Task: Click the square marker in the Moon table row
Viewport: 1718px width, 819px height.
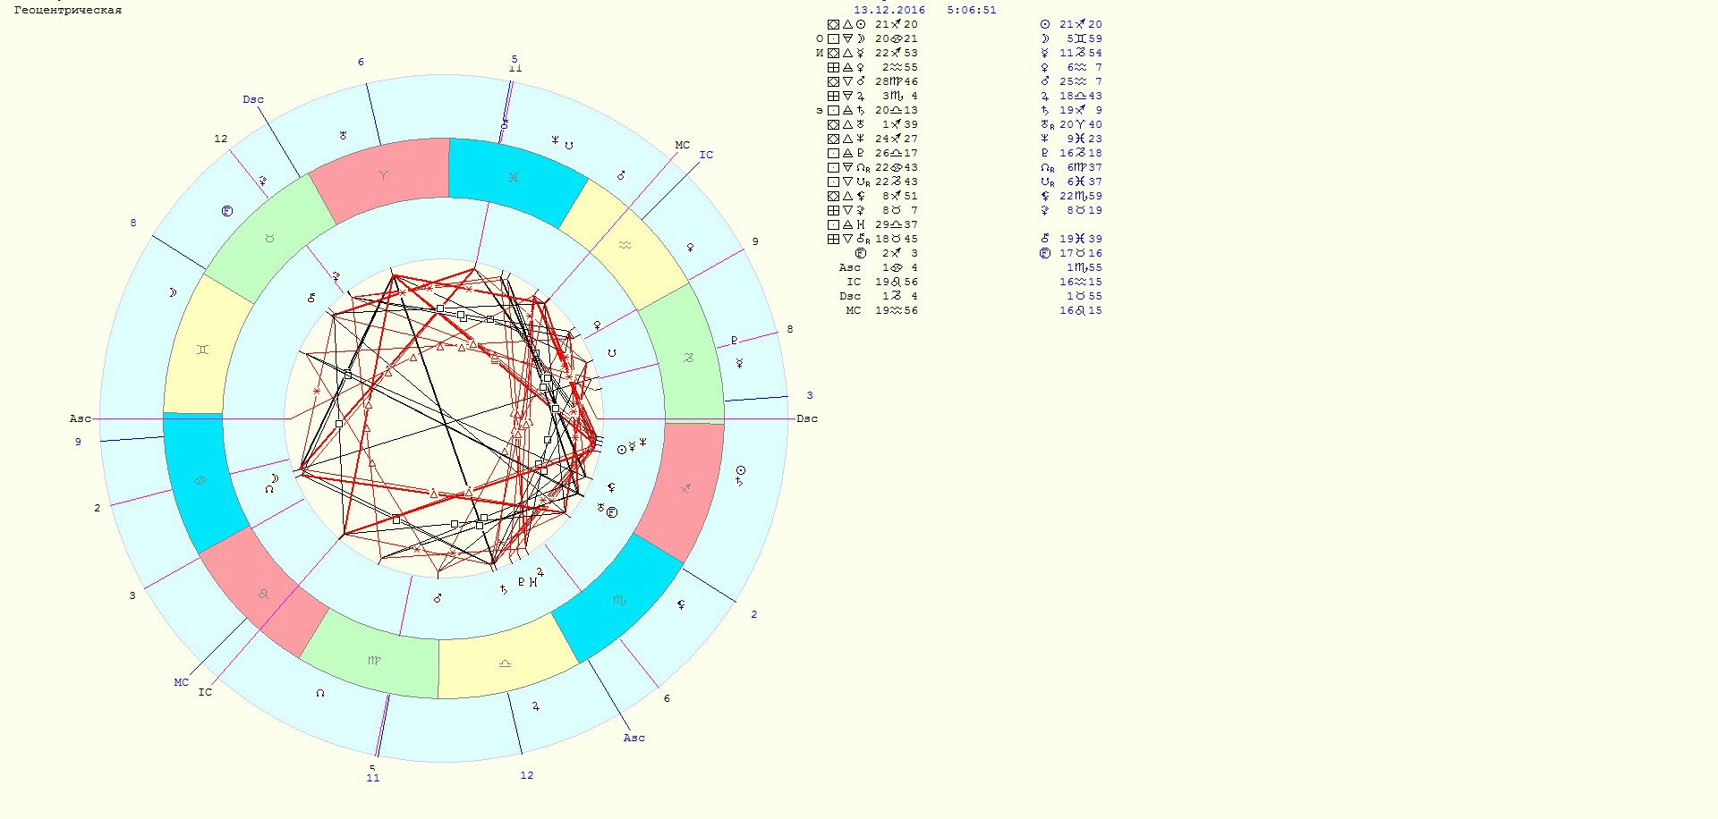Action: point(833,39)
